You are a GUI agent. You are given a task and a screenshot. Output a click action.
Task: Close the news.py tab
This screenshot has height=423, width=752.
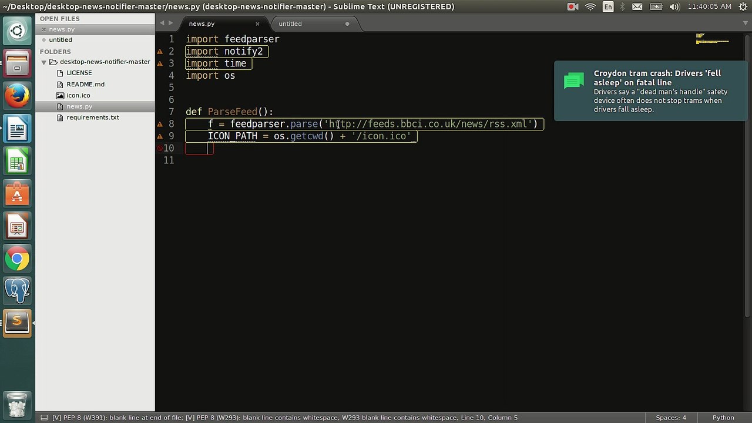pyautogui.click(x=257, y=23)
